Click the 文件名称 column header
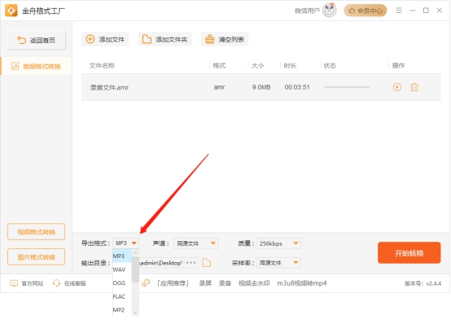 click(x=102, y=66)
